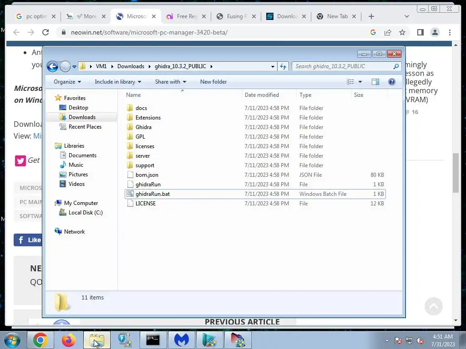The image size is (466, 349).
Task: Open the Organize menu
Action: click(x=67, y=82)
